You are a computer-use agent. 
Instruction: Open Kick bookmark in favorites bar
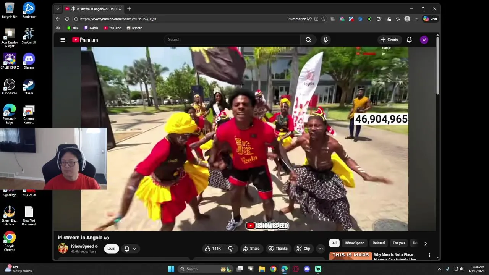coord(73,28)
